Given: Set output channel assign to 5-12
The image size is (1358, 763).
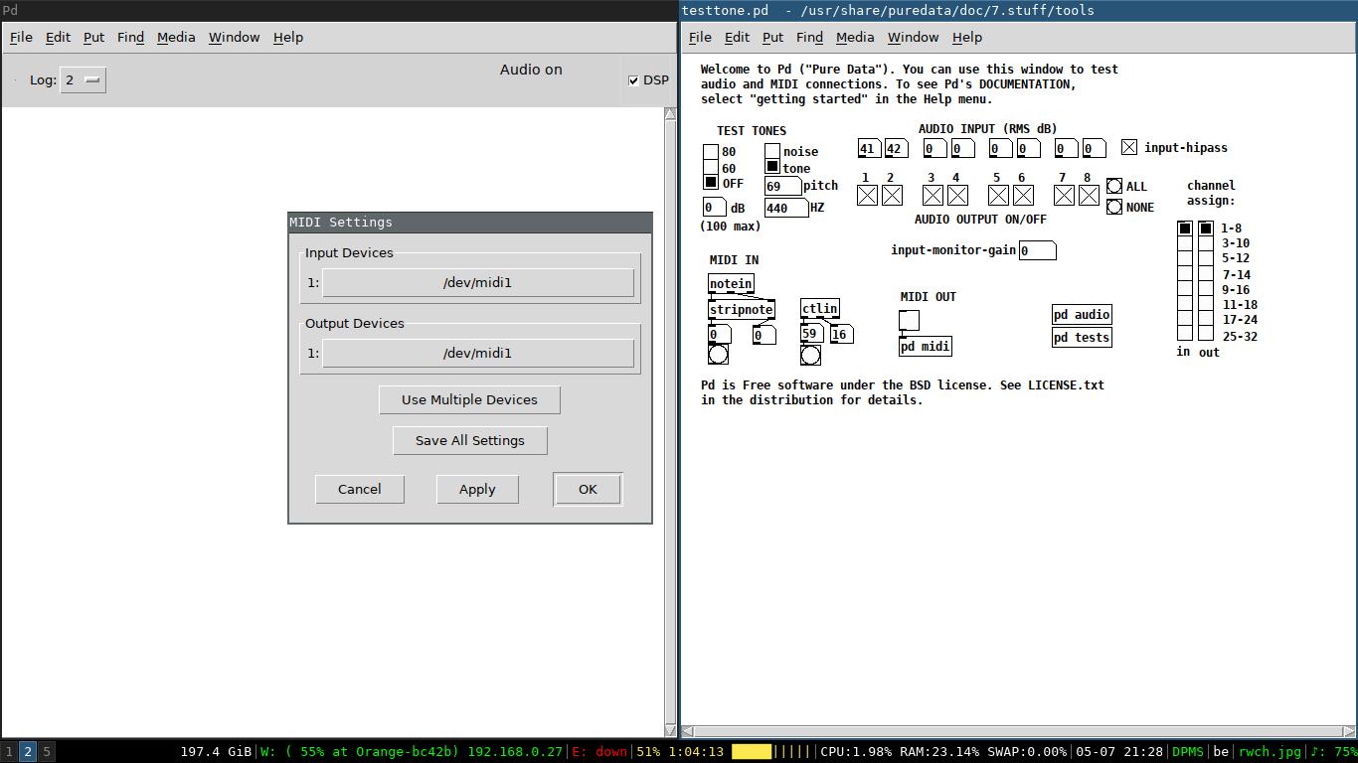Looking at the screenshot, I should coord(1206,258).
